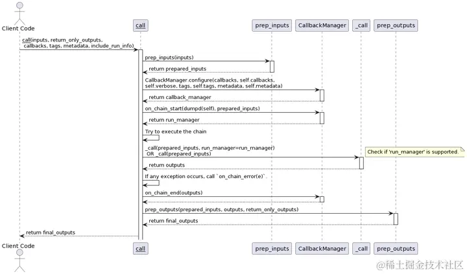Click the message 'return callback_manager'
The image size is (467, 274).
[x=180, y=97]
